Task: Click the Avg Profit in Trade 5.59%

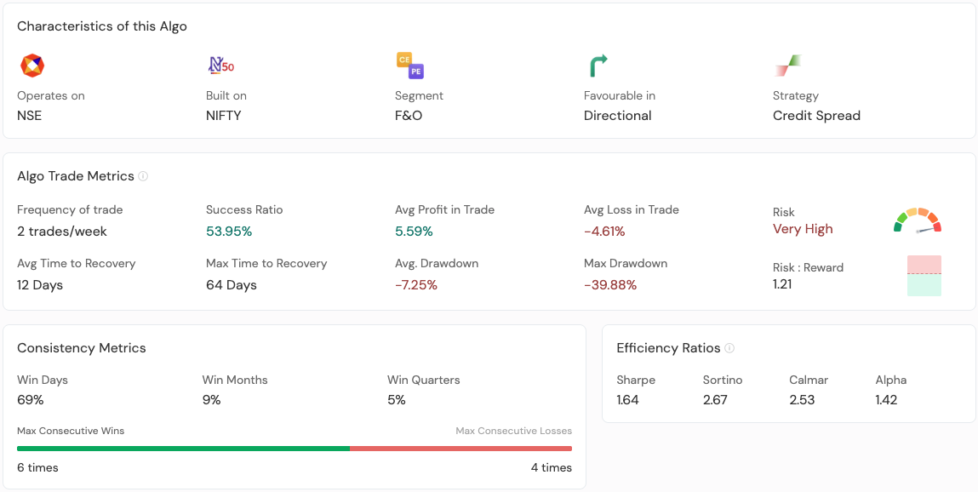Action: (414, 232)
